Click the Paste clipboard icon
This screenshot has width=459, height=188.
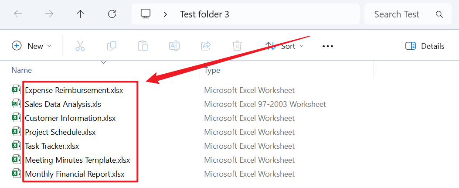tap(143, 46)
